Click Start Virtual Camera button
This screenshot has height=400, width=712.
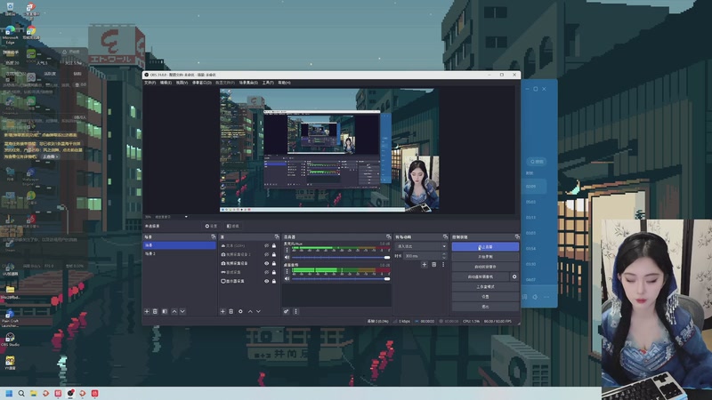(481, 276)
